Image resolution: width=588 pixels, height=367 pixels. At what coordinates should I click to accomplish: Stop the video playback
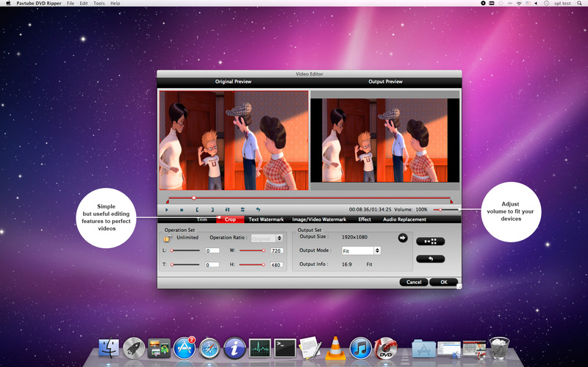(182, 210)
